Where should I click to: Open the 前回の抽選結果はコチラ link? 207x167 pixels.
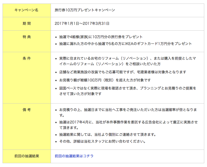[x=74, y=156]
